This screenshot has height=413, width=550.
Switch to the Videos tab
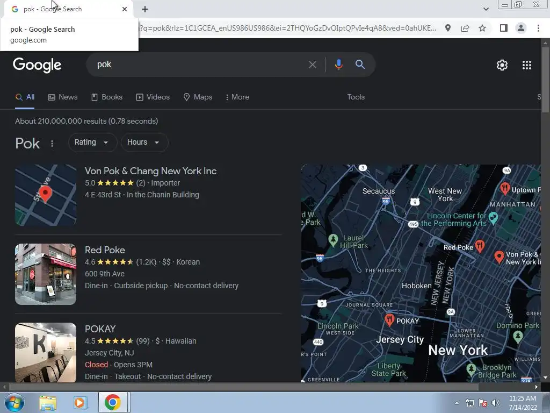tap(153, 97)
